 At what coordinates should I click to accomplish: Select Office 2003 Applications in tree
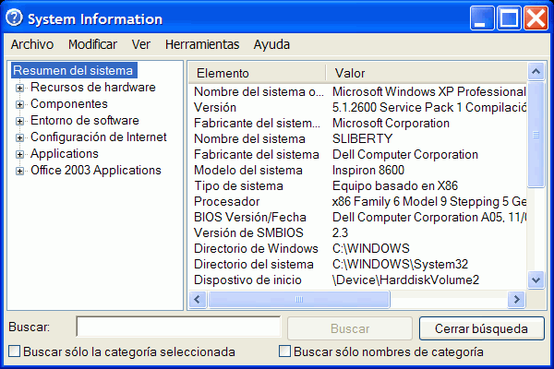96,170
